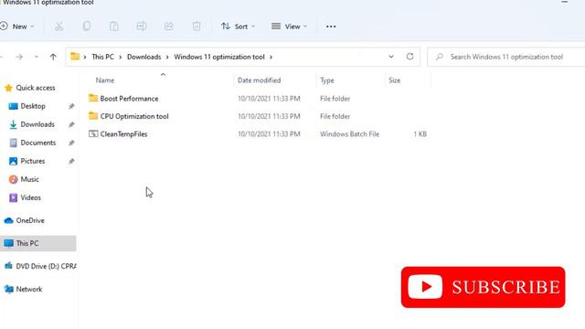The height and width of the screenshot is (329, 585).
Task: Click Windows Batch File type cell
Action: tap(349, 134)
